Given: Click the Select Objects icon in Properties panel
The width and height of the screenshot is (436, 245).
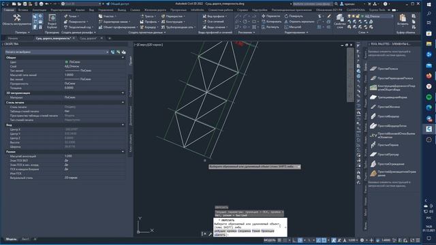Looking at the screenshot, I should coord(118,52).
